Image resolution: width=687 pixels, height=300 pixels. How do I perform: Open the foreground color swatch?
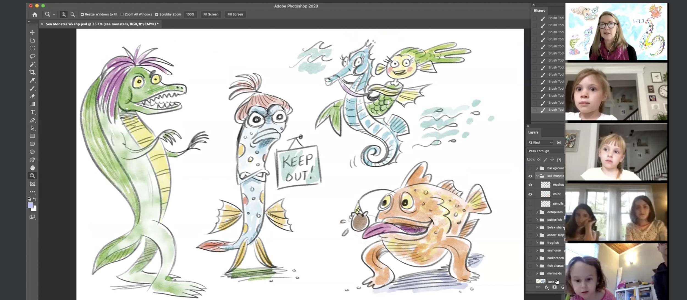(31, 205)
